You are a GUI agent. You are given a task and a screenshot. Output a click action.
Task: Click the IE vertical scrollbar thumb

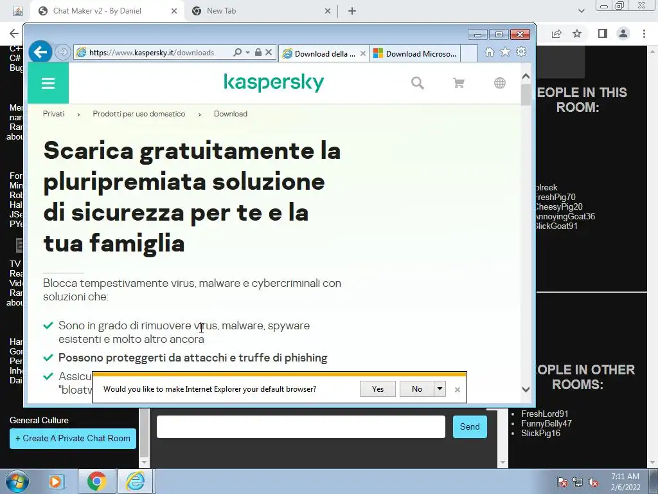point(526,95)
